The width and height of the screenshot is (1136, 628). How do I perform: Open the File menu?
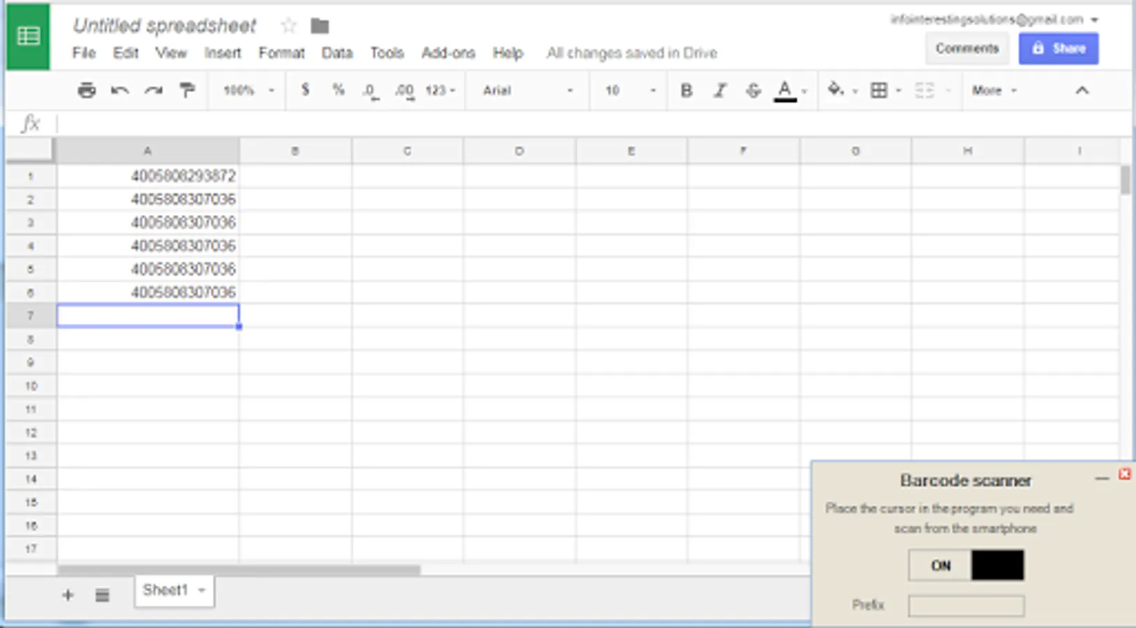pyautogui.click(x=84, y=53)
